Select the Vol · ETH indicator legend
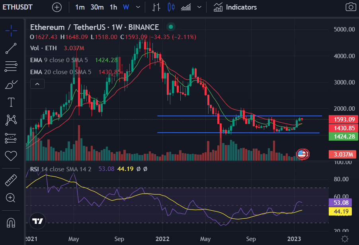Image resolution: width=359 pixels, height=245 pixels. click(43, 48)
